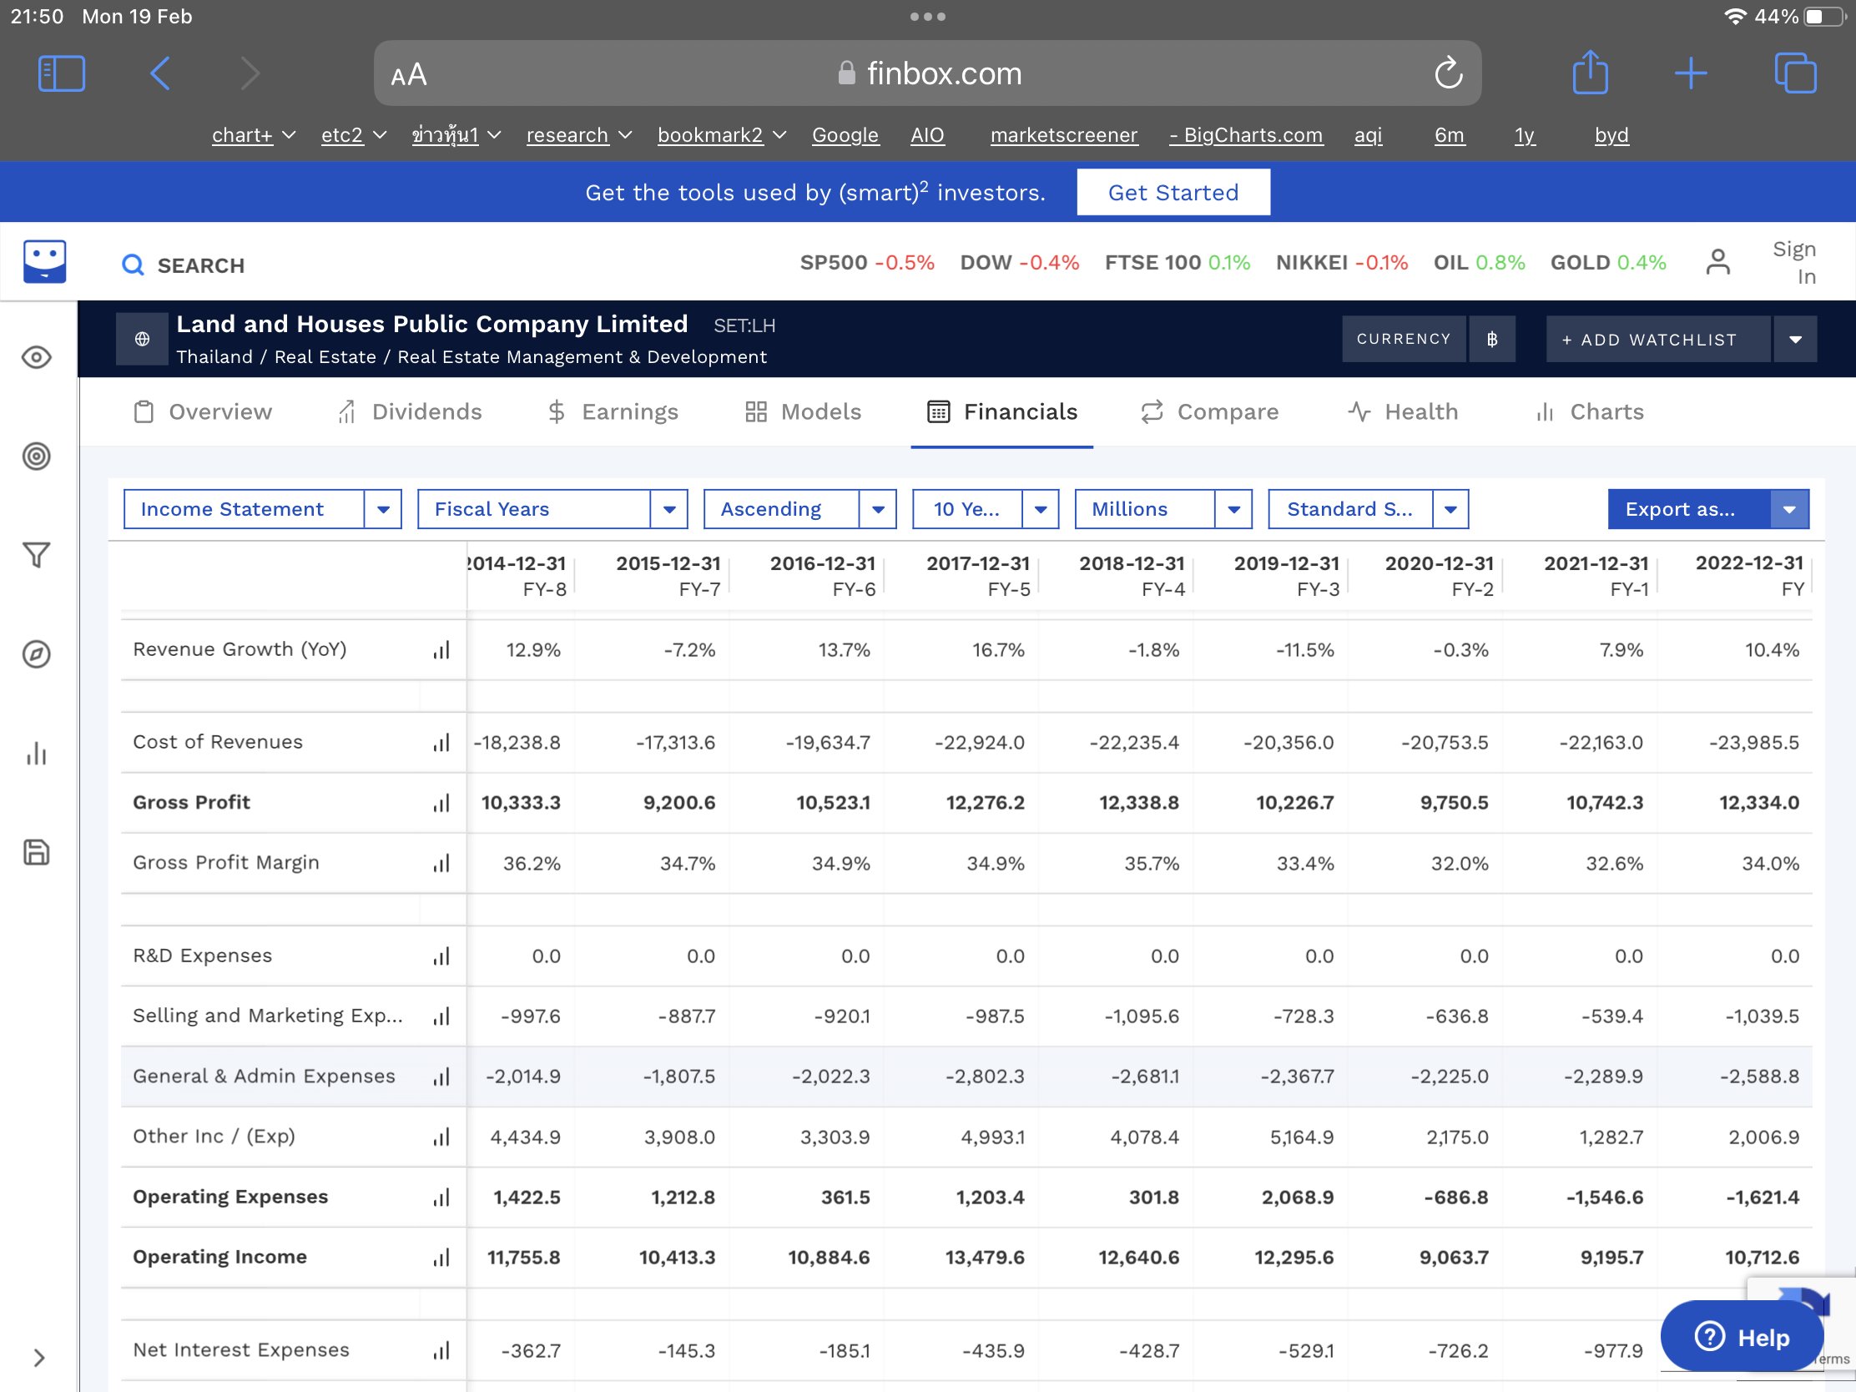
Task: Go back with Safari back arrow
Action: tap(159, 73)
